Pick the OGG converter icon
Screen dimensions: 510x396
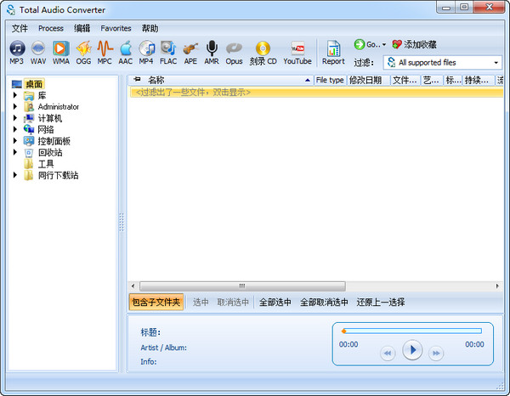(x=83, y=53)
